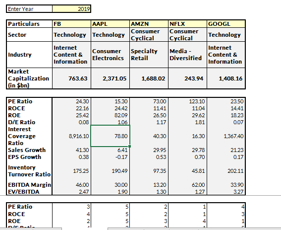This screenshot has height=230, width=281.
Task: Select the GOOGL ticker header cell
Action: pyautogui.click(x=226, y=24)
